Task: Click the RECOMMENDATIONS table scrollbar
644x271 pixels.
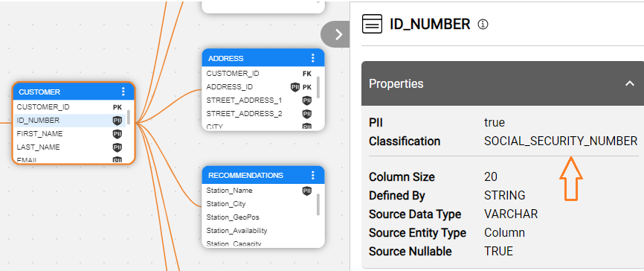Action: click(x=318, y=205)
